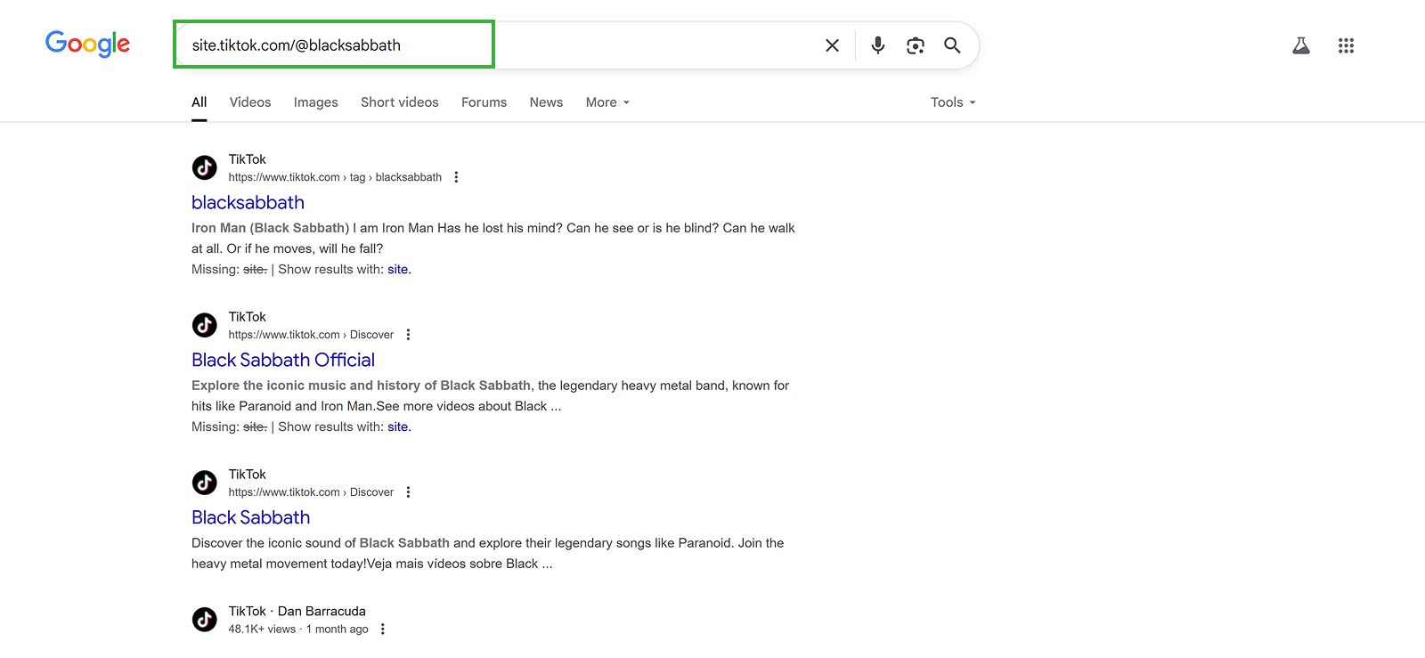Screen dimensions: 1425x658
Task: Click TikTok favicon of blacksabbath tag result
Action: point(205,167)
